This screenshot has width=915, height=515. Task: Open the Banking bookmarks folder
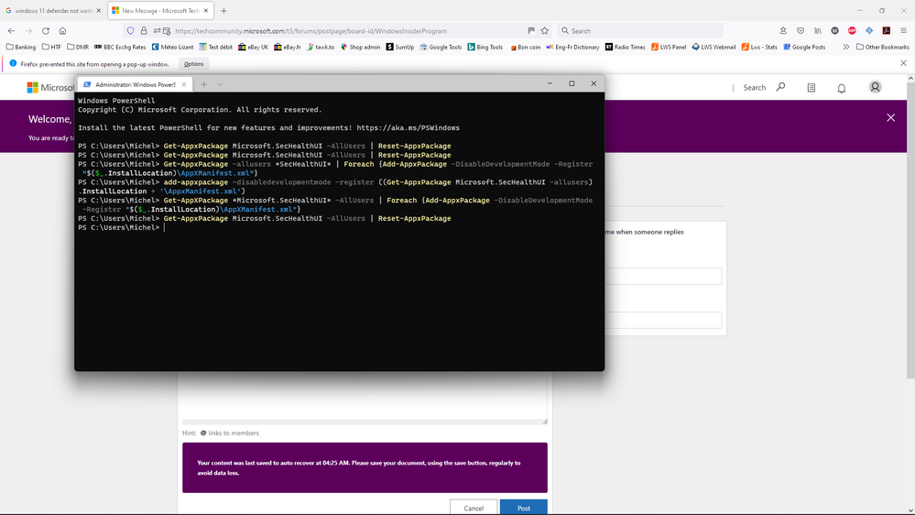[21, 47]
